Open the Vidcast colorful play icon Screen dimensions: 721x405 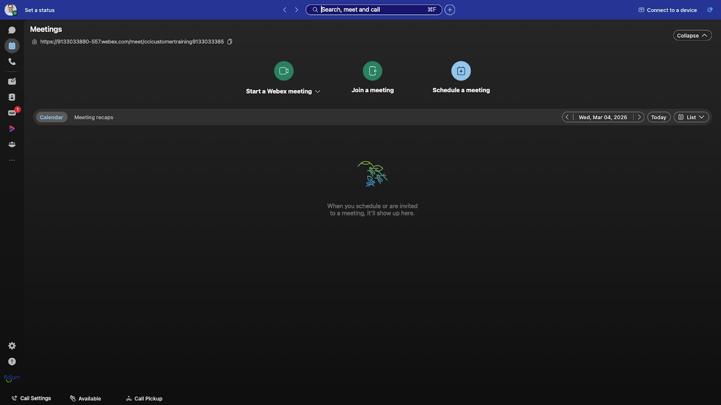(12, 129)
